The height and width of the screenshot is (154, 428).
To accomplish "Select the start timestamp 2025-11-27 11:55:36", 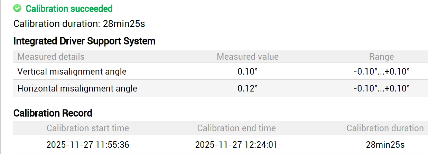I will pyautogui.click(x=88, y=145).
